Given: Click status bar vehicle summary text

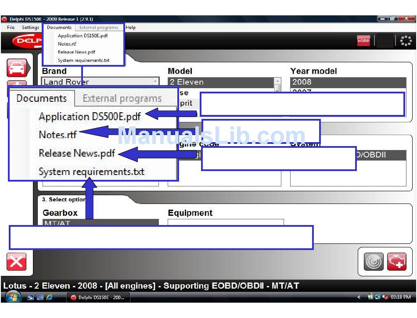Looking at the screenshot, I should [151, 286].
